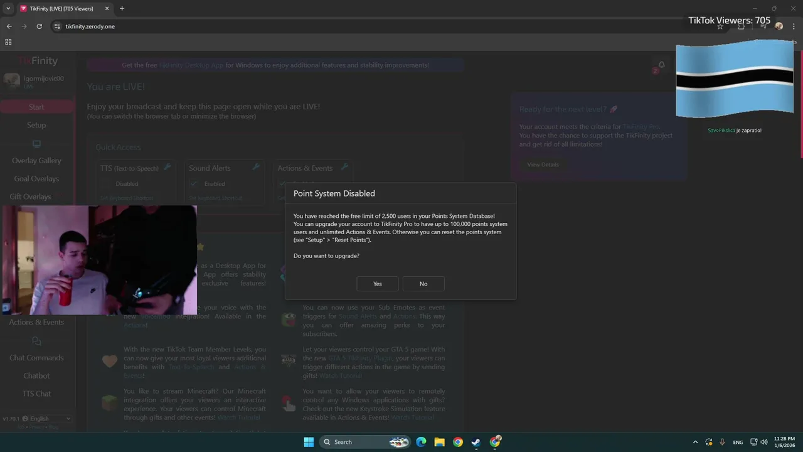Image resolution: width=803 pixels, height=452 pixels.
Task: Go back in browser history
Action: coord(9,26)
